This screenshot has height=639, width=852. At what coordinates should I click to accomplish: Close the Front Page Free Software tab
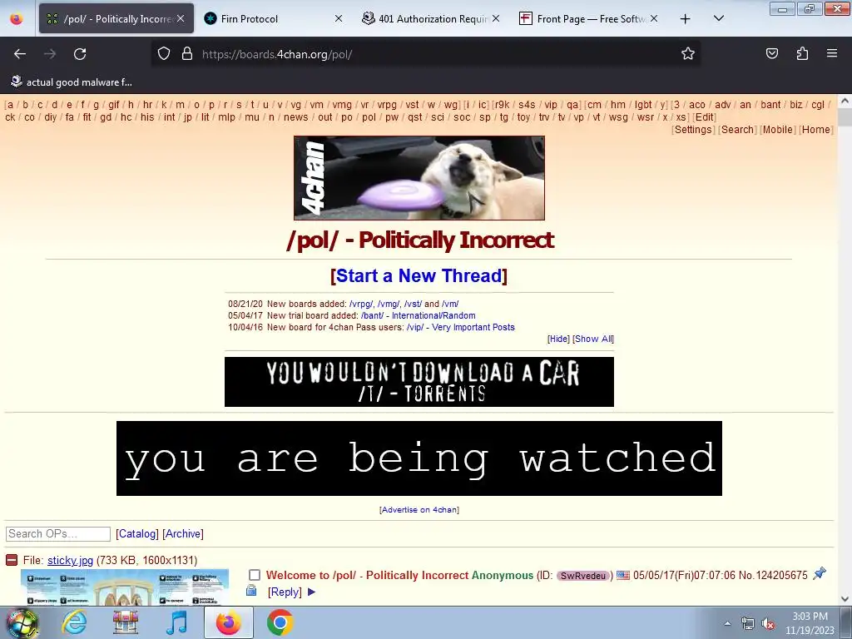654,18
